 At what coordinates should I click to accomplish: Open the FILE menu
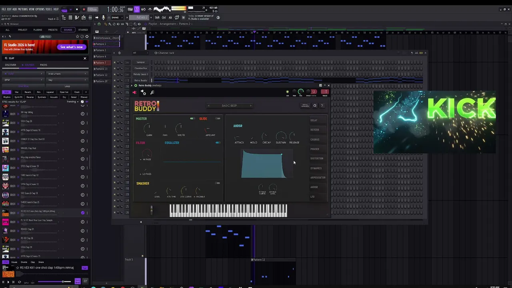pos(4,9)
